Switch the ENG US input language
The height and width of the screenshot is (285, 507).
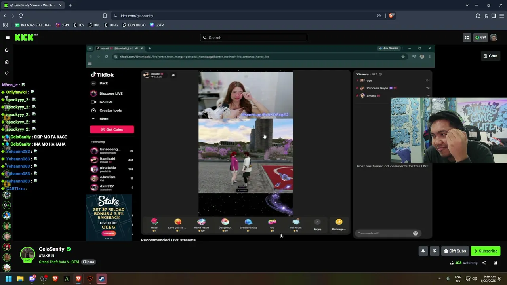point(458,279)
